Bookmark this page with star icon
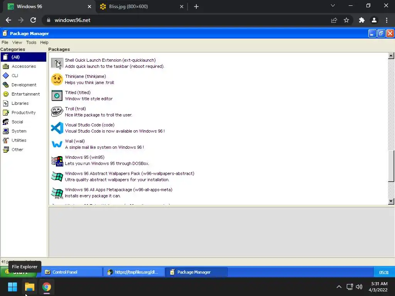The image size is (395, 296). (346, 20)
